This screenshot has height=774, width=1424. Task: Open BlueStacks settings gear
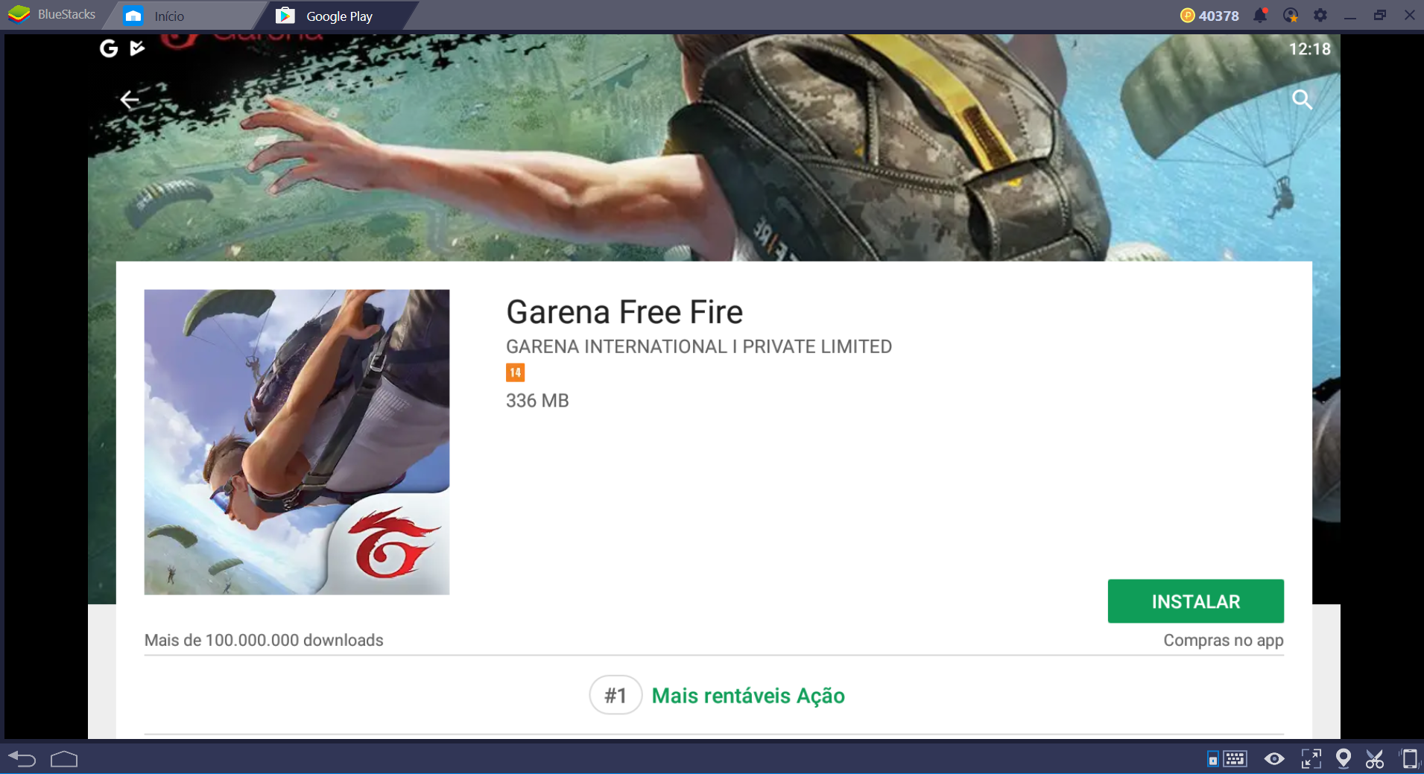point(1320,15)
